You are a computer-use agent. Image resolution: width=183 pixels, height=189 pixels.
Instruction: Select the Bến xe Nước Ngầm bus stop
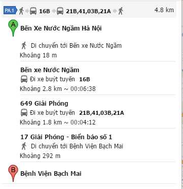click(x=50, y=70)
